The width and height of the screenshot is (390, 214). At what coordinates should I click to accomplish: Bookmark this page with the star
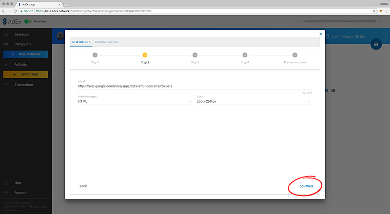pyautogui.click(x=374, y=11)
